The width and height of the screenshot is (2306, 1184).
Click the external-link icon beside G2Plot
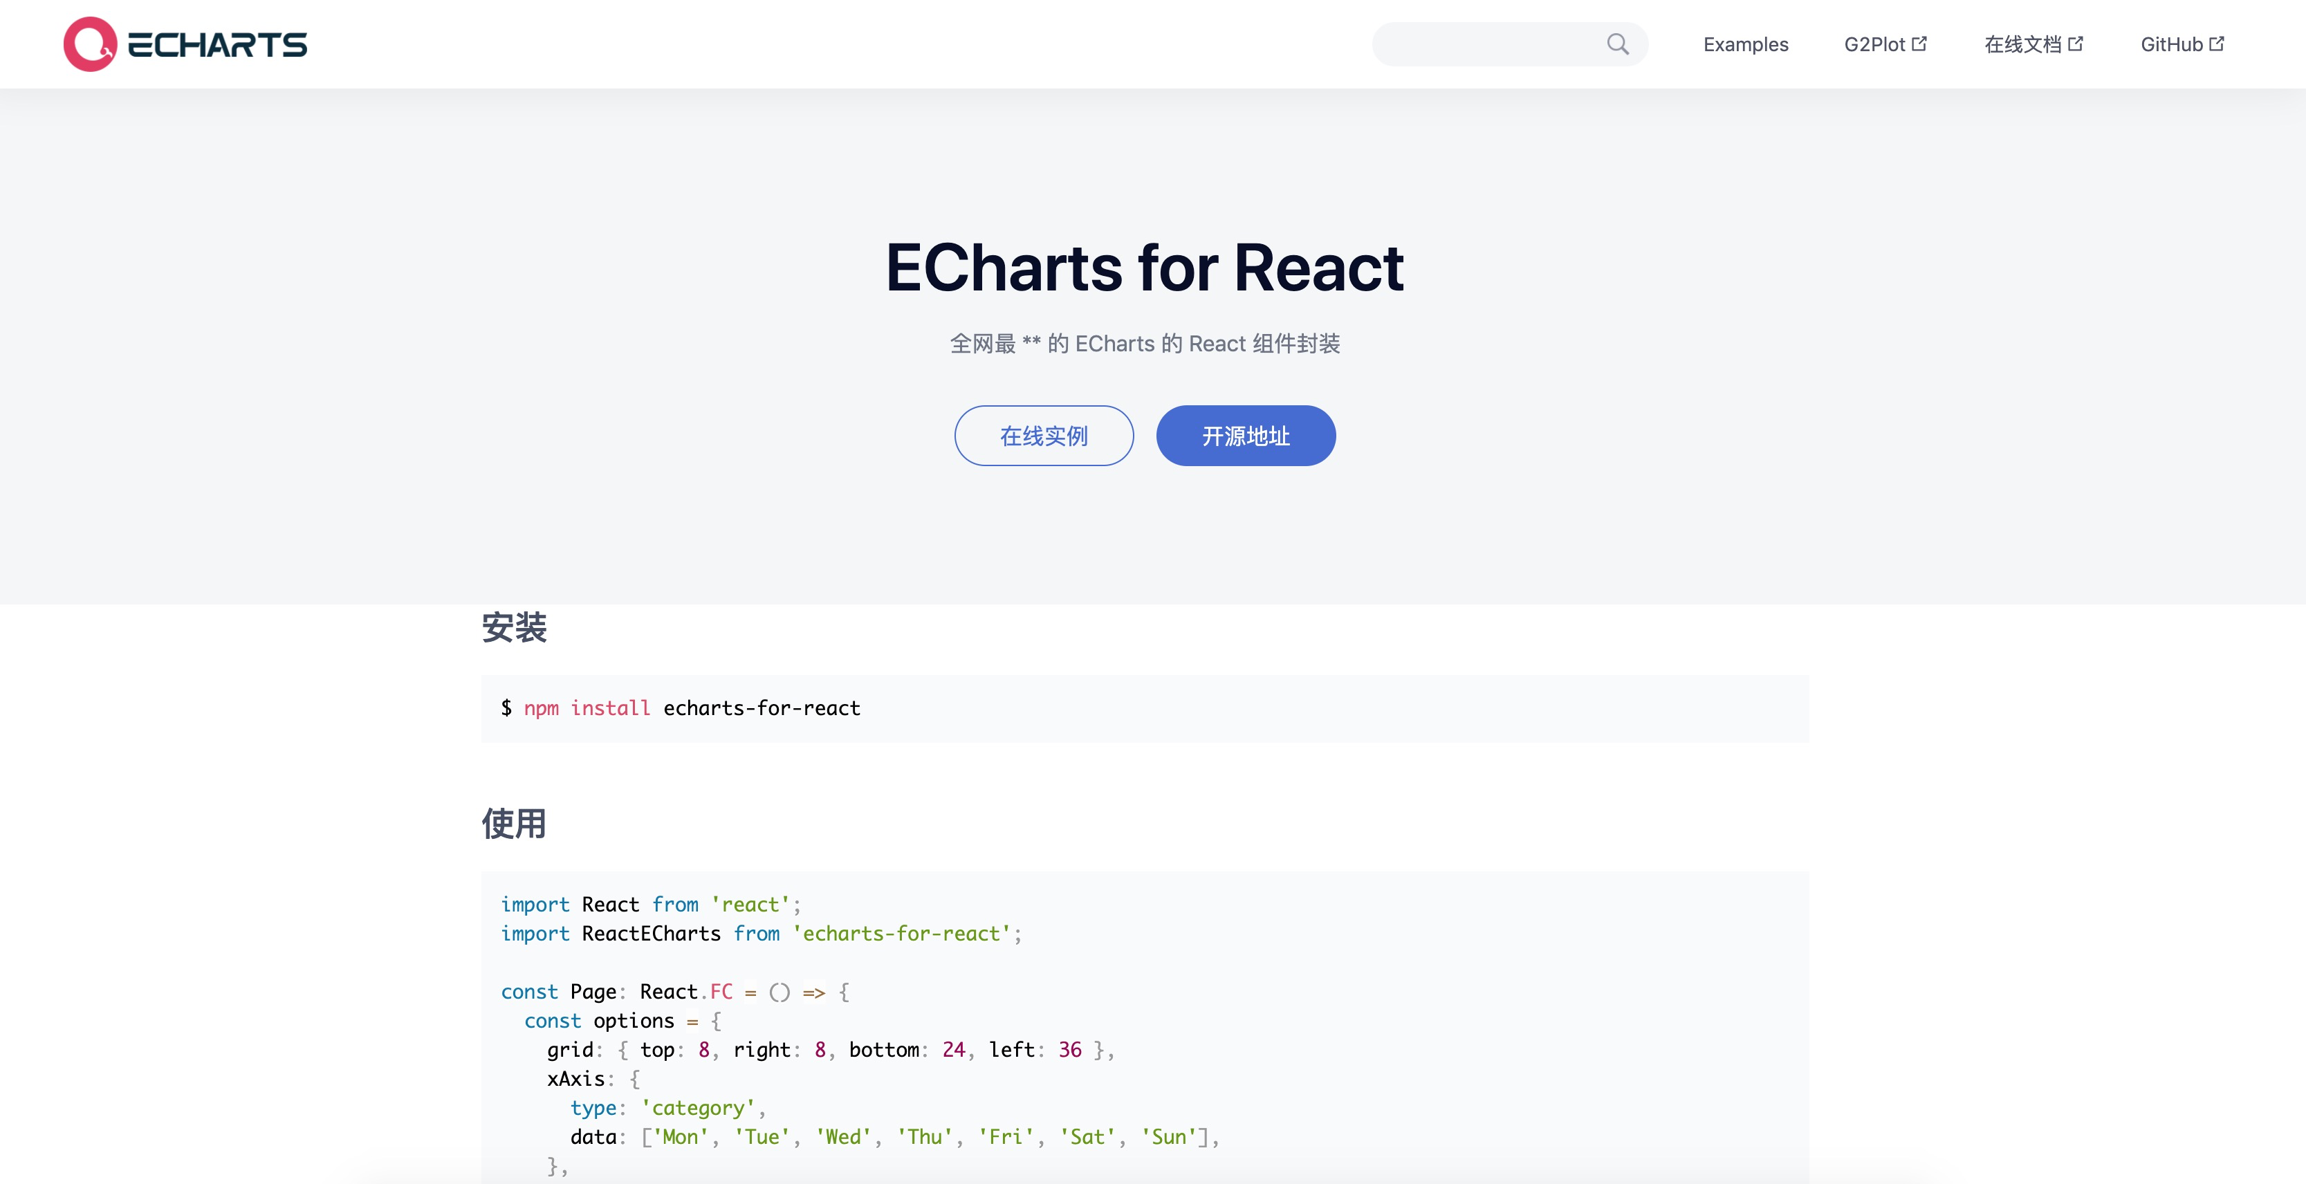coord(1920,43)
